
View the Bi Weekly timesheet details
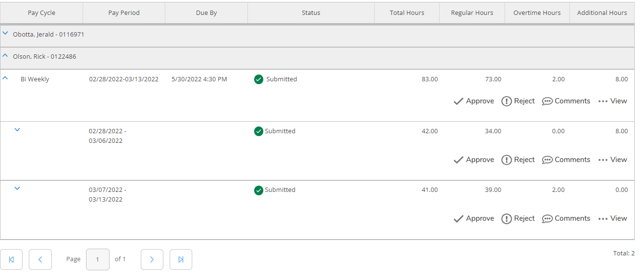(x=613, y=101)
